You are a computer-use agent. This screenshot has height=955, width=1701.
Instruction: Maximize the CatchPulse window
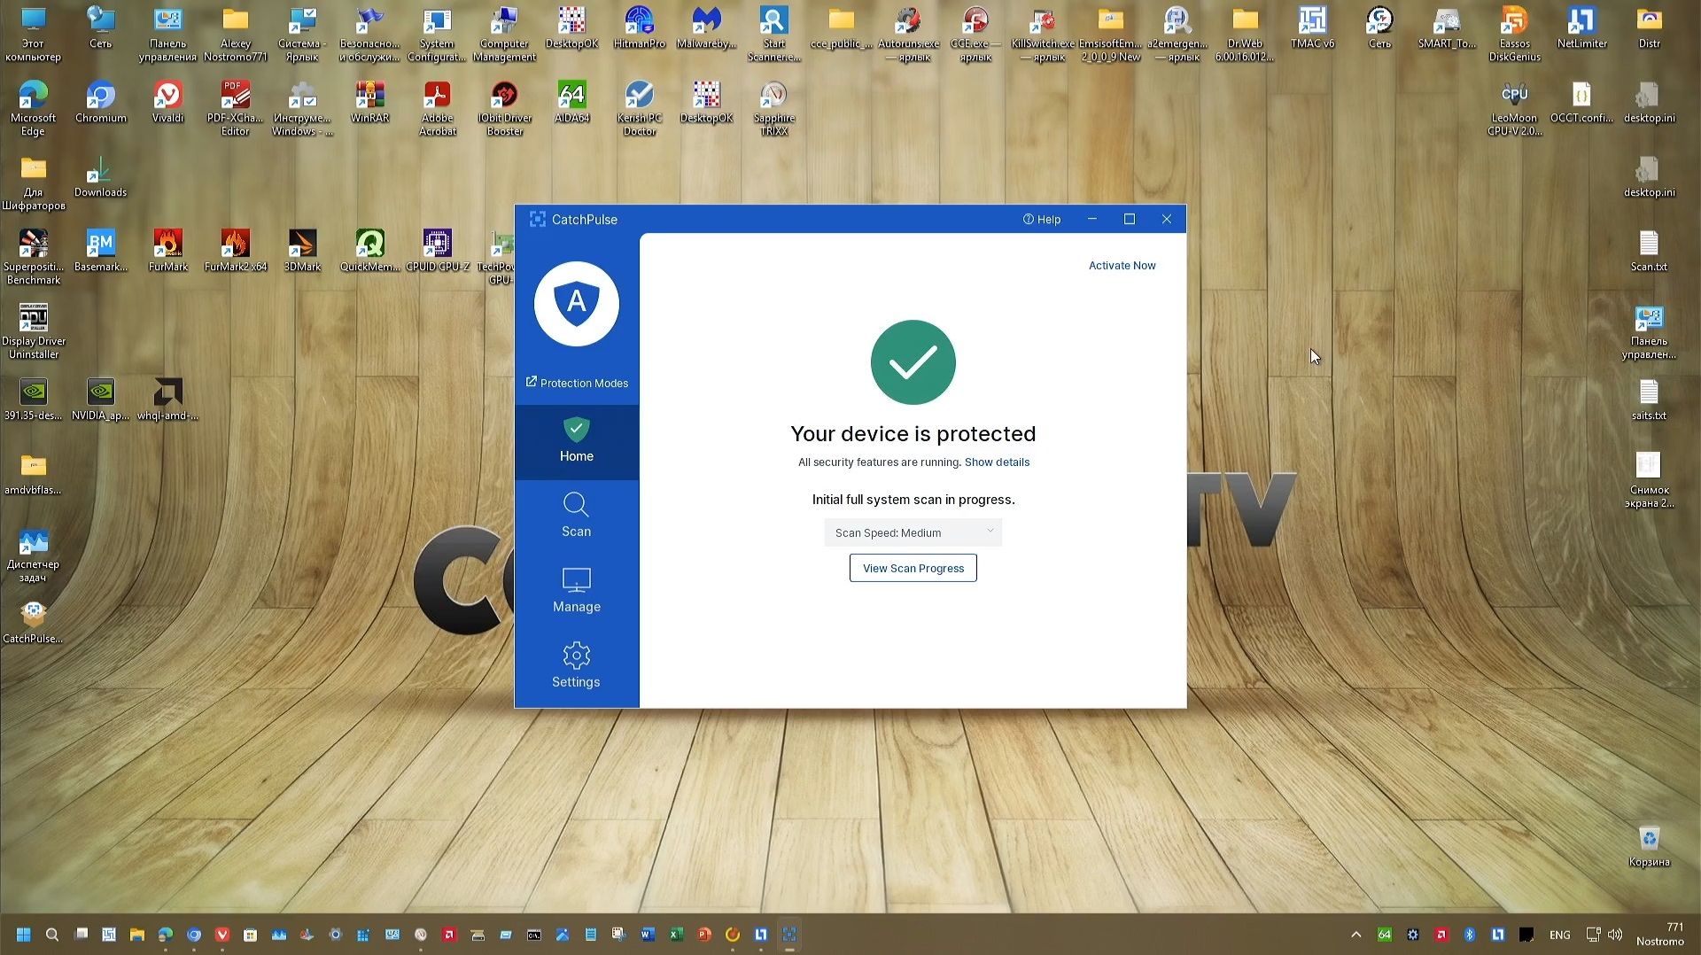coord(1129,219)
